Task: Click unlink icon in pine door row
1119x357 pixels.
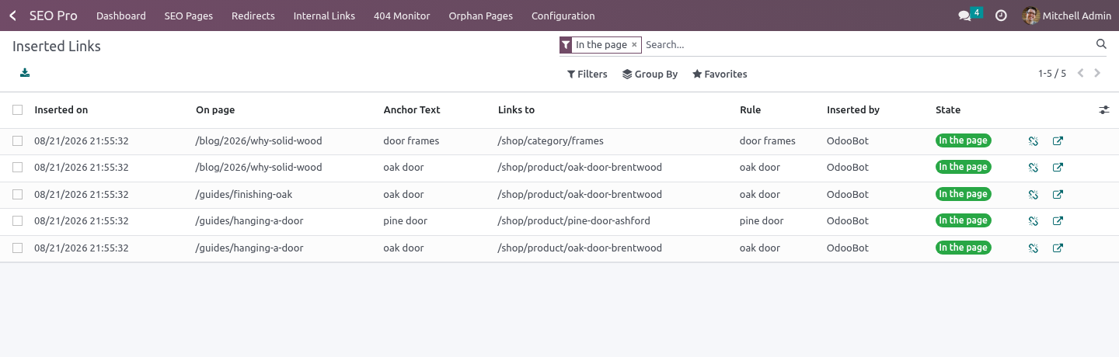Action: tap(1034, 221)
